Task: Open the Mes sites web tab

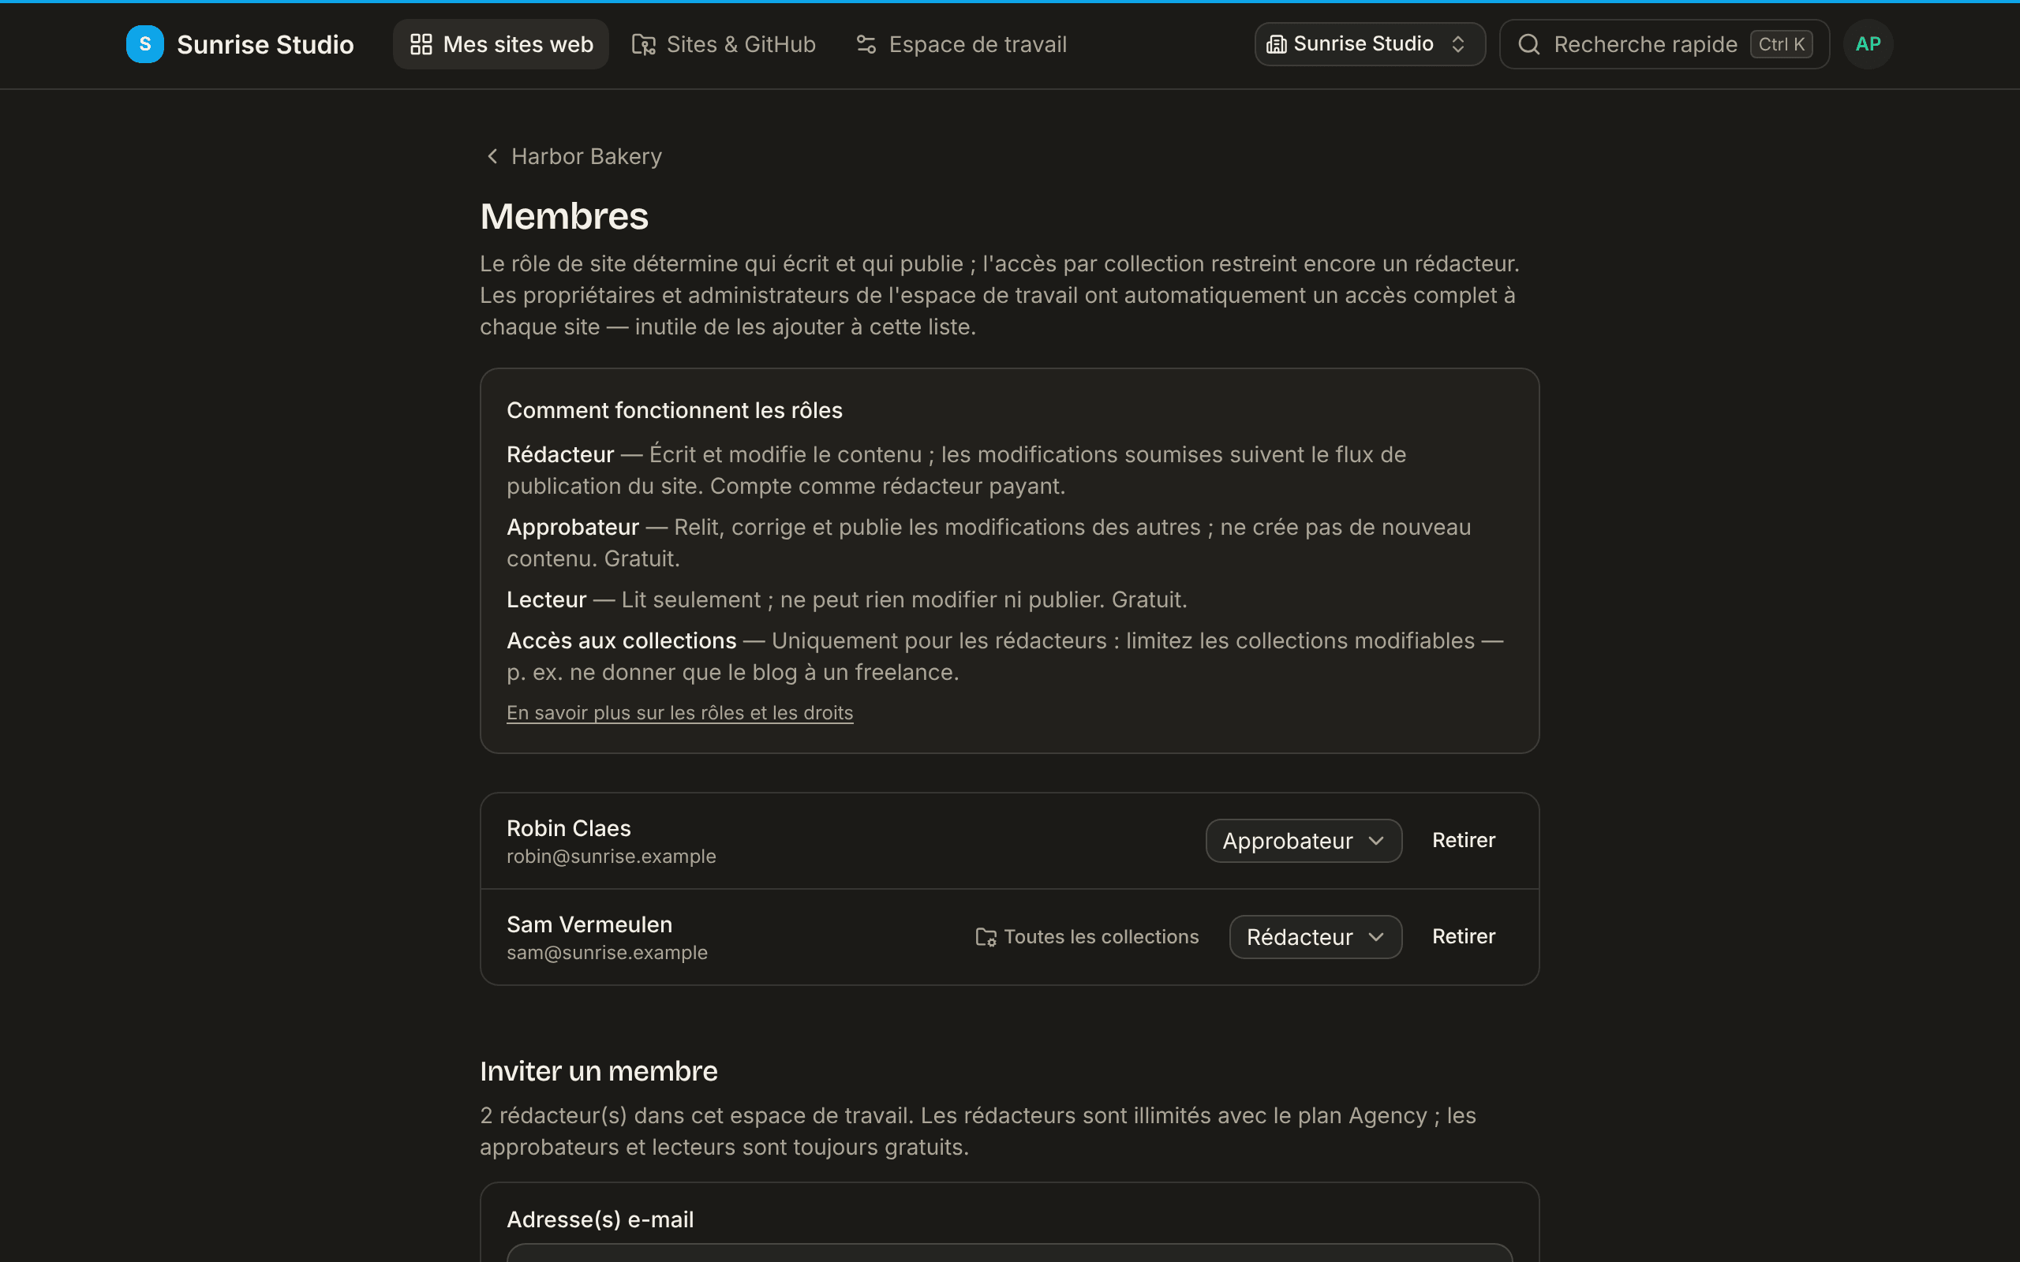Action: pos(501,44)
